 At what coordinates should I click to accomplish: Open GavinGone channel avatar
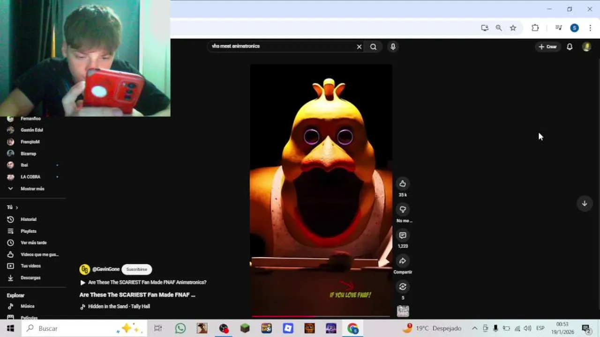(x=85, y=269)
